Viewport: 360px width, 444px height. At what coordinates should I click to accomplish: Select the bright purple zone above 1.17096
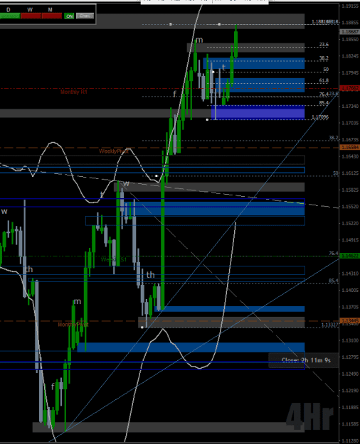[258, 112]
